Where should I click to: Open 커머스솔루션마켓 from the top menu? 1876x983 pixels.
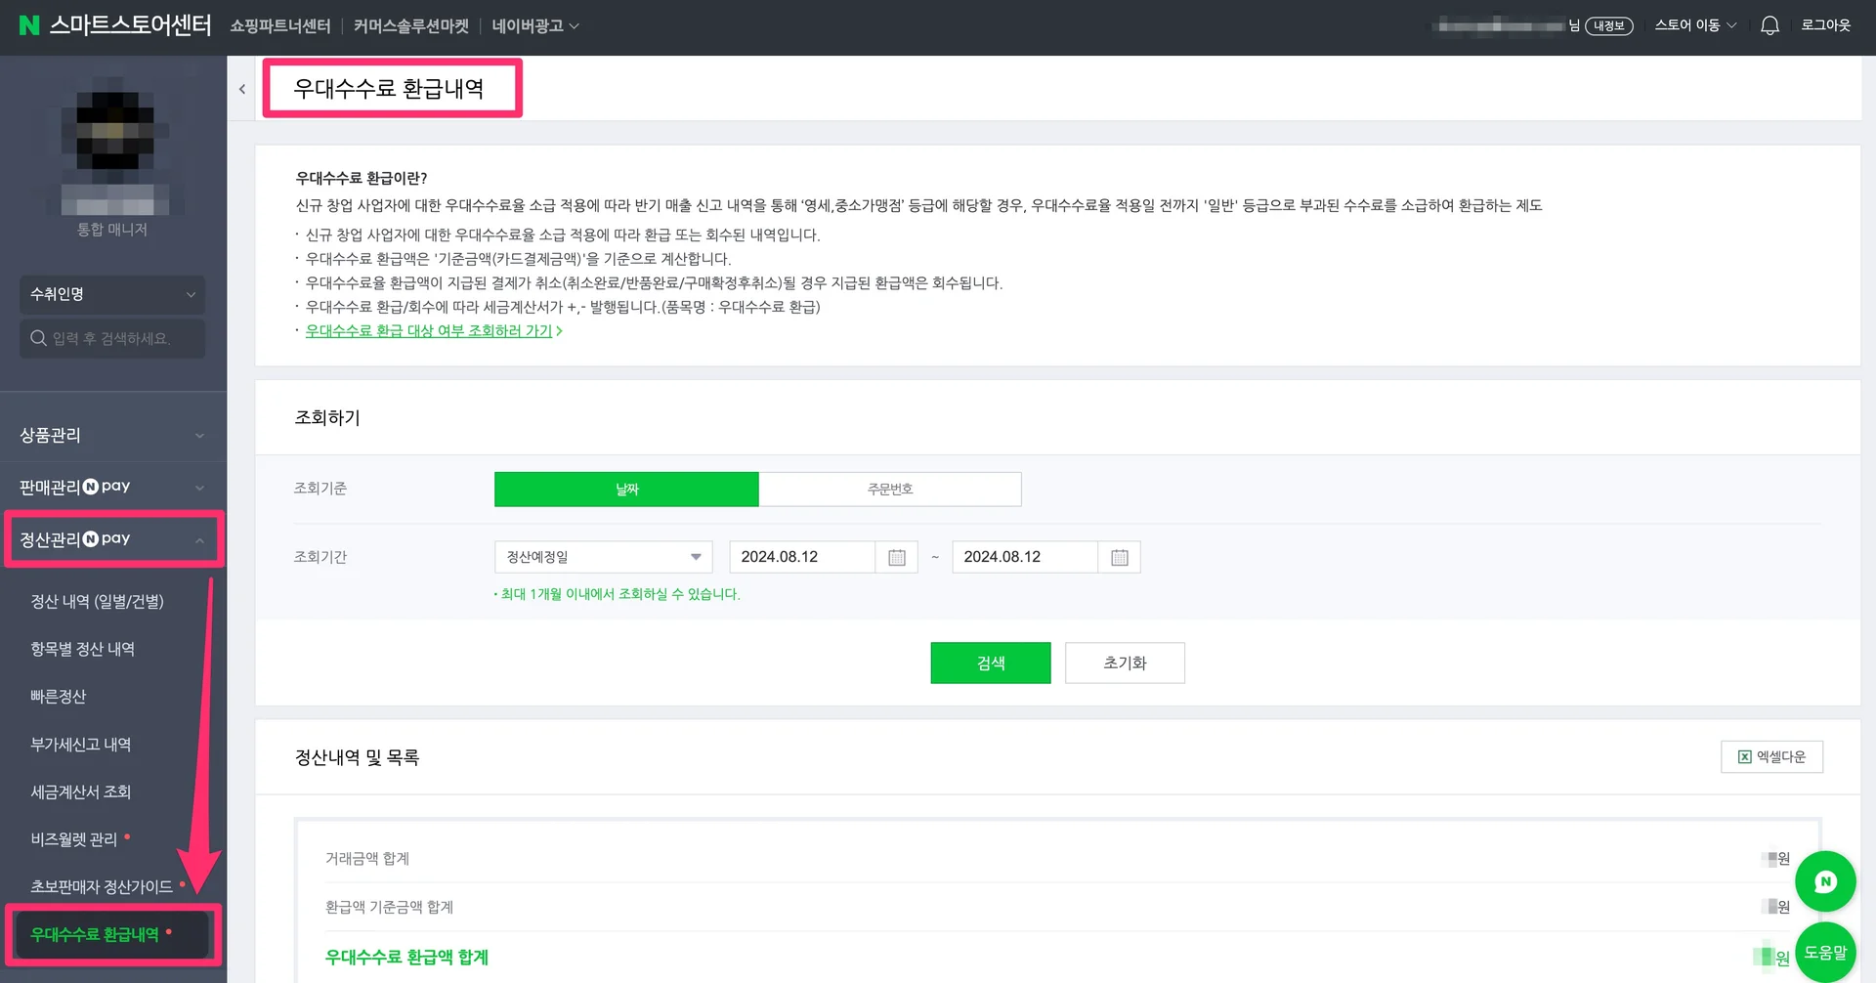410,27
